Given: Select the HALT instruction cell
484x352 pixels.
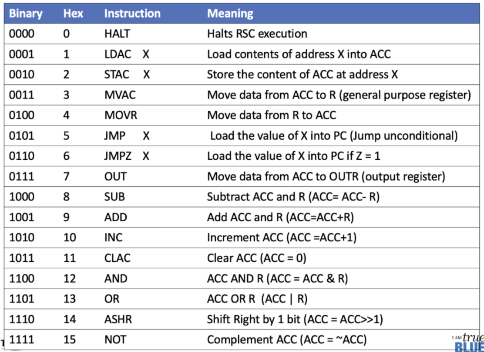Looking at the screenshot, I should click(117, 34).
